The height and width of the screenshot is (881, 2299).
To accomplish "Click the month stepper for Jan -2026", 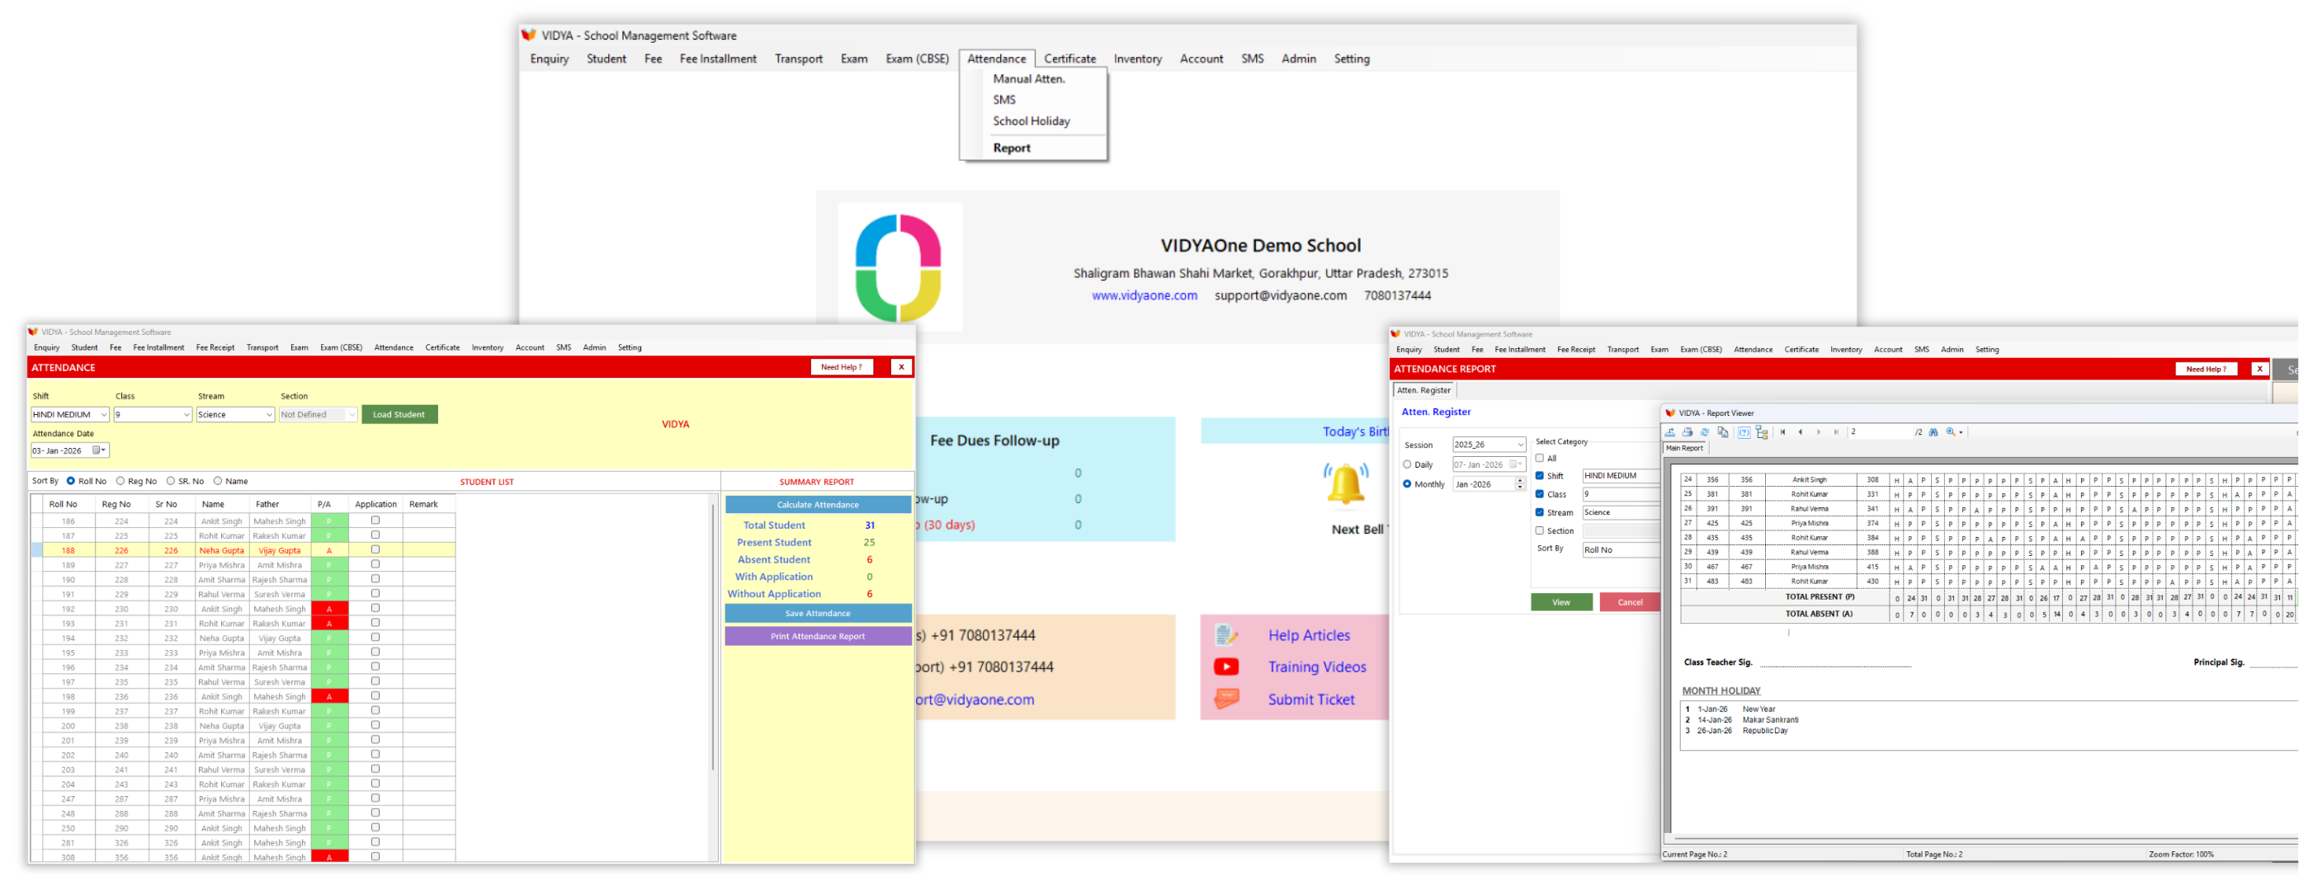I will click(1520, 485).
